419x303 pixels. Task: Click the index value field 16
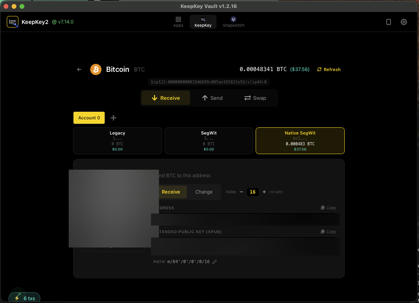252,192
